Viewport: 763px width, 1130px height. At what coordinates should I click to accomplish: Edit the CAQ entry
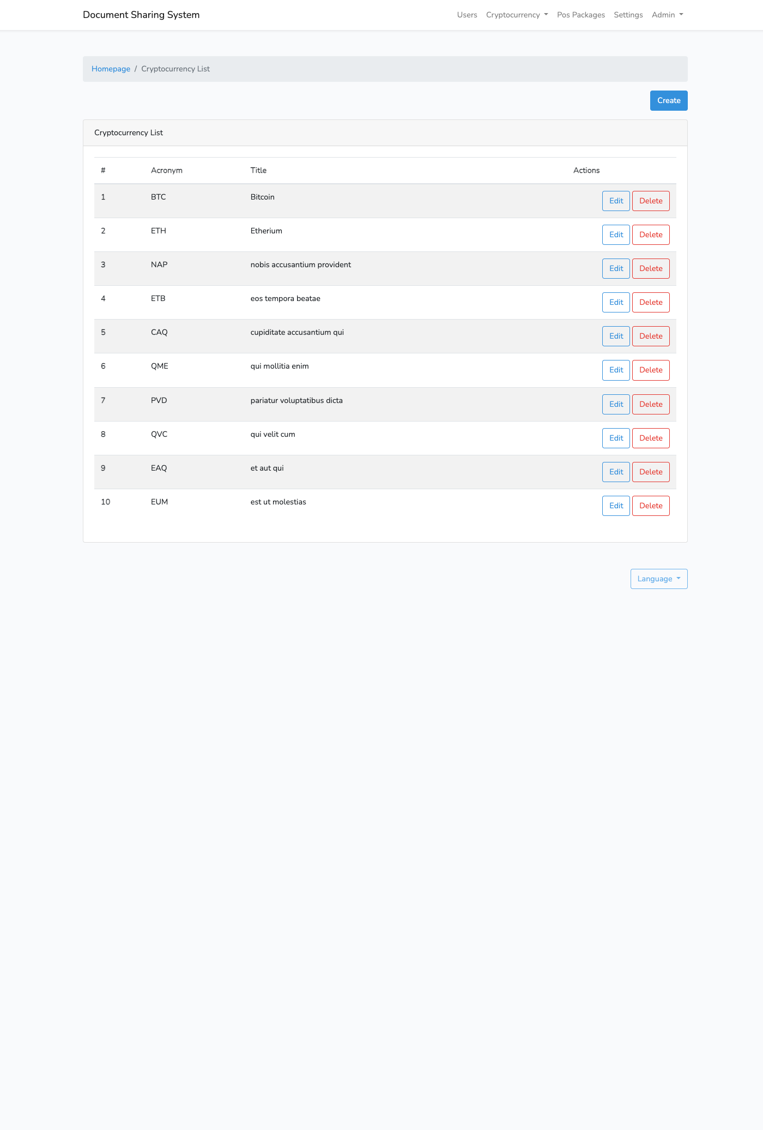[616, 336]
